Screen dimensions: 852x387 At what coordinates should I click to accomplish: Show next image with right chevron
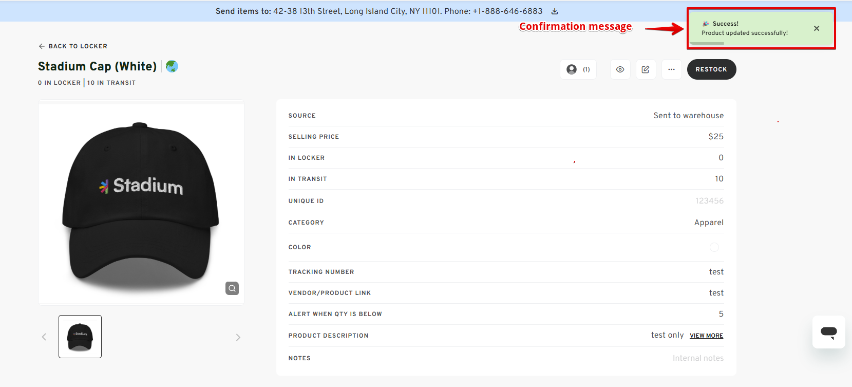pos(238,337)
